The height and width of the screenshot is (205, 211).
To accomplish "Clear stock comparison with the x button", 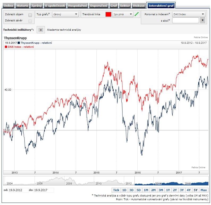I will click(x=202, y=20).
